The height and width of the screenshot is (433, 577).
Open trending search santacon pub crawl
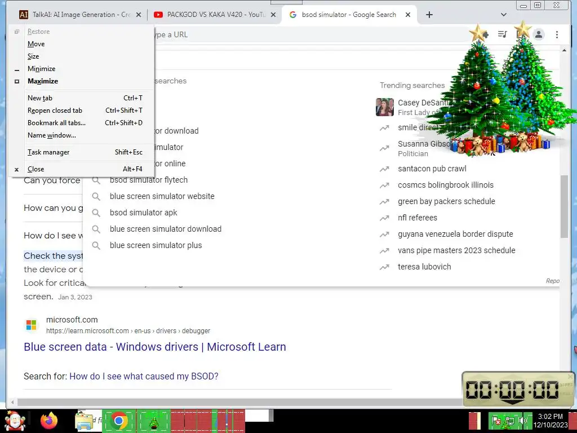pyautogui.click(x=432, y=169)
